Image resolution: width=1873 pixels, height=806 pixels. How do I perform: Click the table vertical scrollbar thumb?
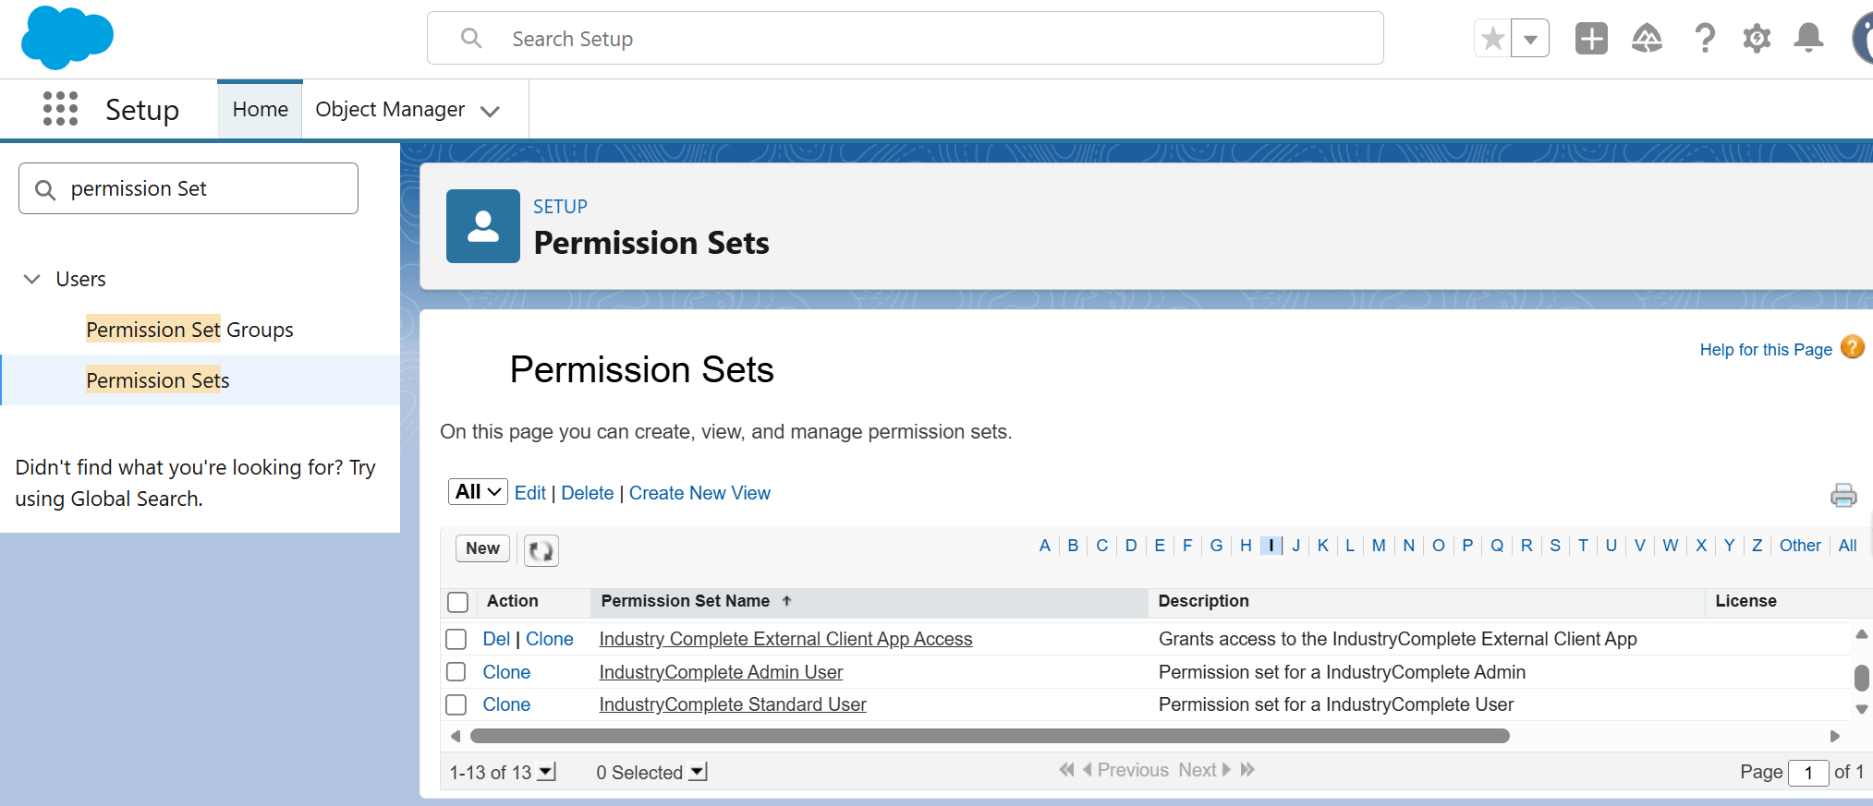pos(1862,678)
